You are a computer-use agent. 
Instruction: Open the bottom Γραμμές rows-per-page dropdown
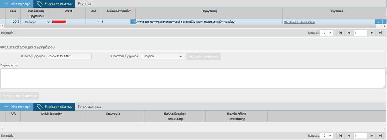click(326, 135)
